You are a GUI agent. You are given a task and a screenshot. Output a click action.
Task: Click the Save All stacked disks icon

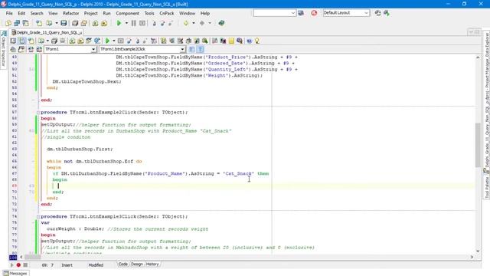75,23
